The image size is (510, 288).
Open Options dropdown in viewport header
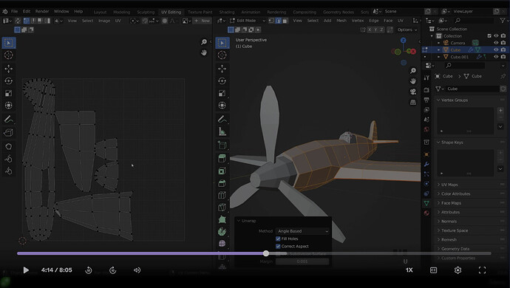407,30
